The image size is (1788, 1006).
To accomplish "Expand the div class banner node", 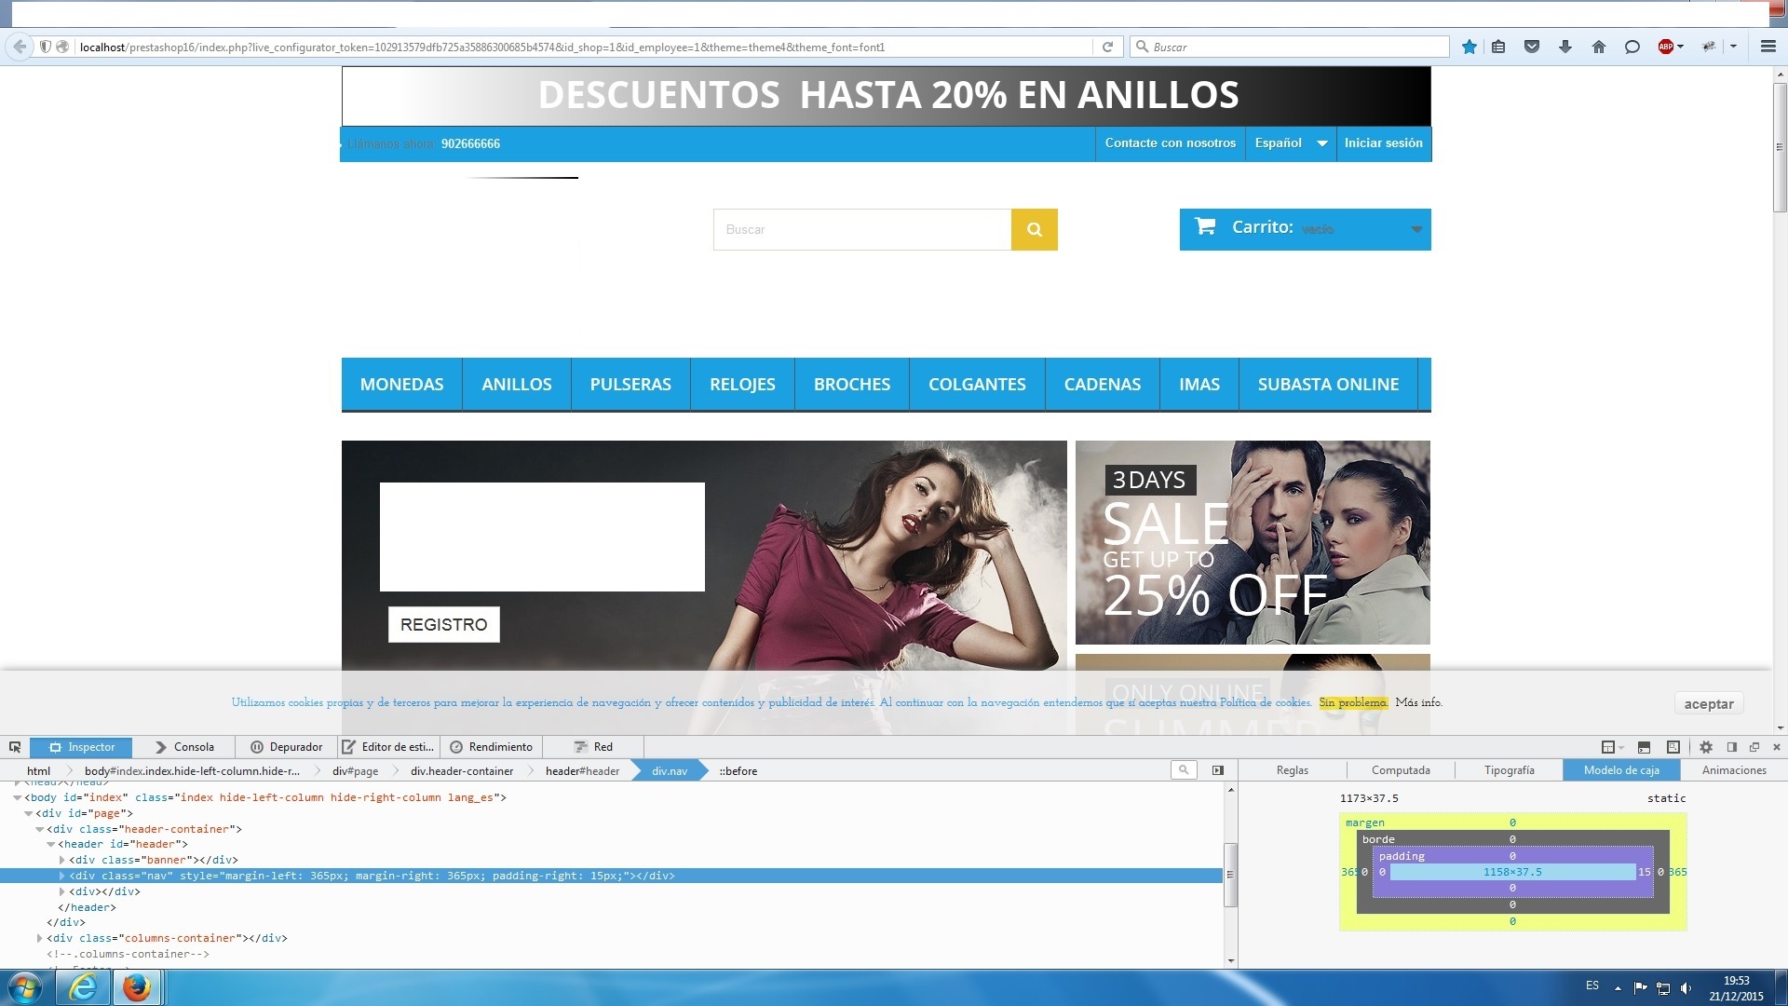I will pos(62,861).
